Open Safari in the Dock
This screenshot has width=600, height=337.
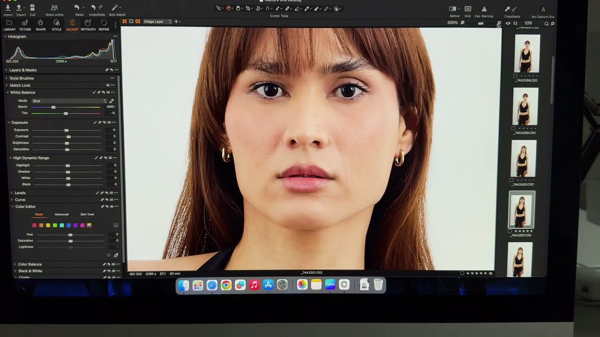pos(212,285)
